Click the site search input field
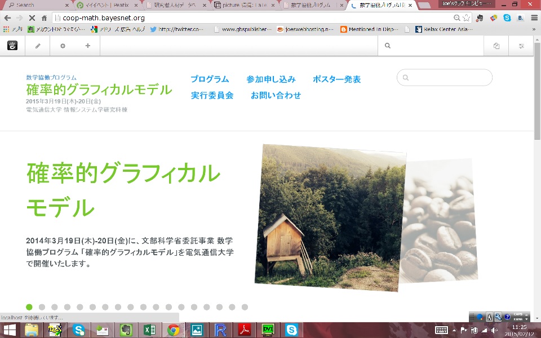The image size is (541, 338). tap(448, 78)
